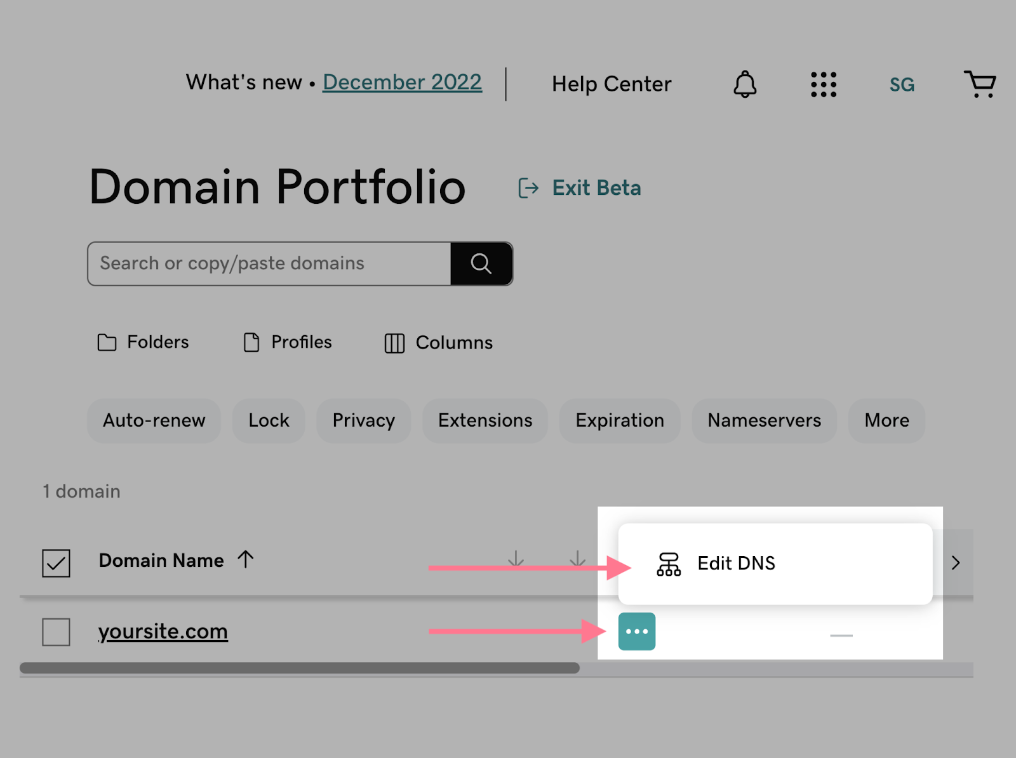Image resolution: width=1016 pixels, height=758 pixels.
Task: Open the SG account menu
Action: coord(902,84)
